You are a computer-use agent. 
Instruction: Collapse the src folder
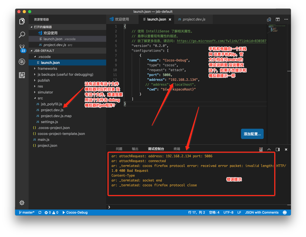tap(35, 98)
